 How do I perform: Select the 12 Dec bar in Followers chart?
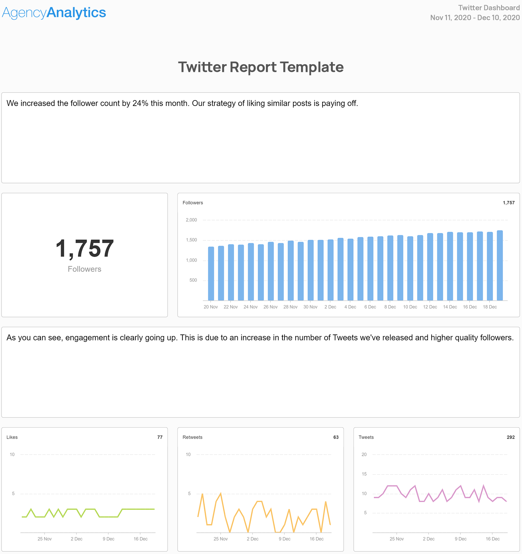(x=430, y=267)
